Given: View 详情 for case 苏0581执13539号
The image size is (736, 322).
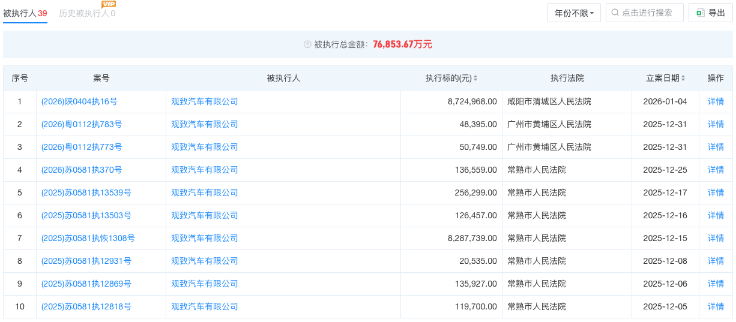Looking at the screenshot, I should coord(716,193).
